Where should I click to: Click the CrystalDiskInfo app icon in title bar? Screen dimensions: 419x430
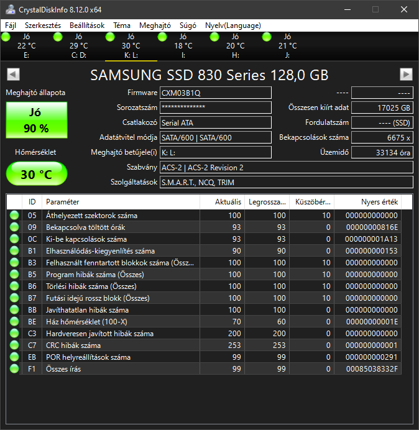[x=11, y=9]
